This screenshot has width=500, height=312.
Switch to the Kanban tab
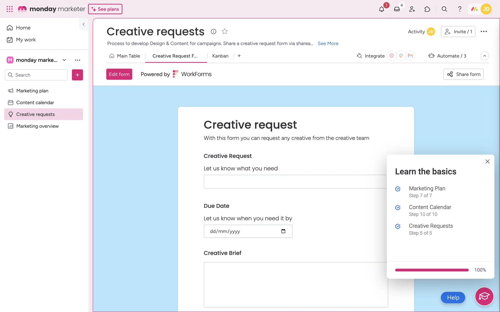click(220, 56)
